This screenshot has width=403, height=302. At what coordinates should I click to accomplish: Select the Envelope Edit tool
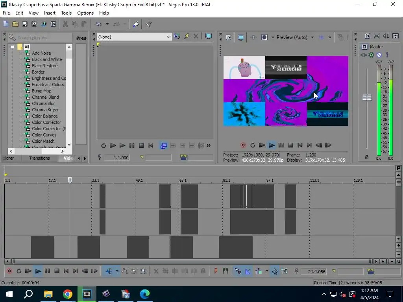coord(125,271)
